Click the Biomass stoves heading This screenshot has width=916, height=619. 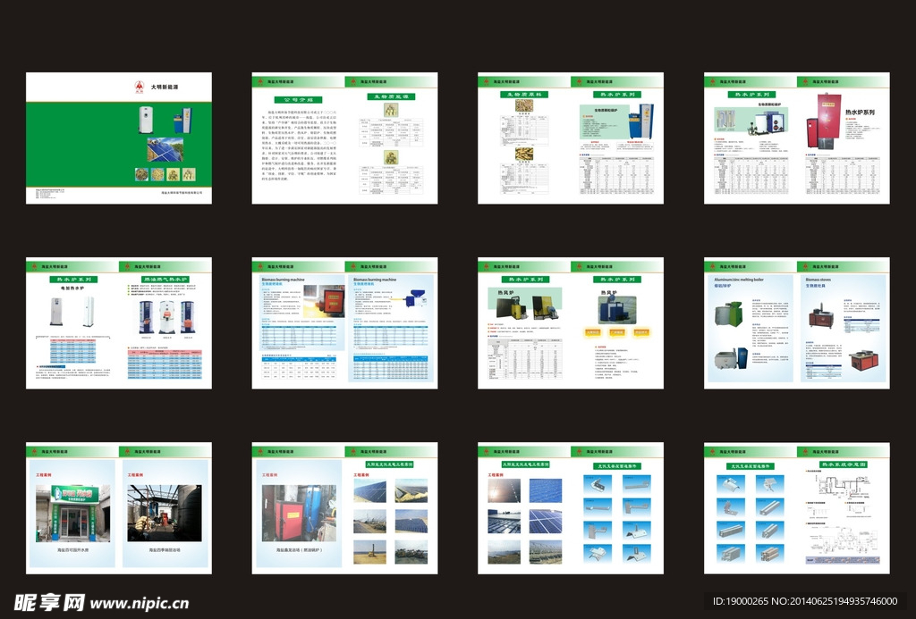point(819,280)
